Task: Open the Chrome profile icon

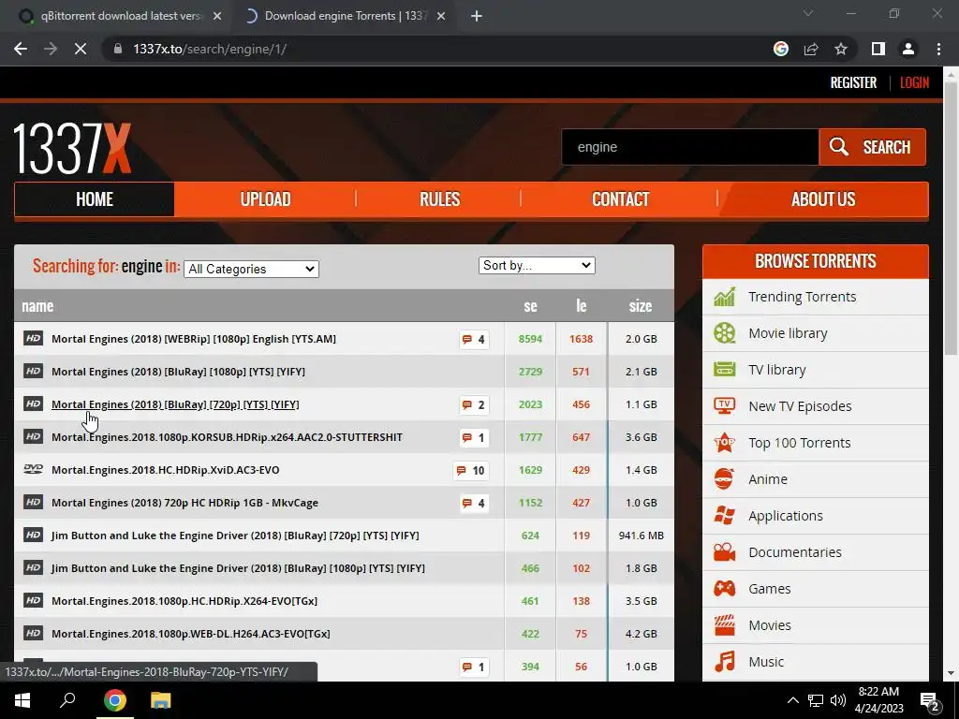Action: [x=908, y=49]
